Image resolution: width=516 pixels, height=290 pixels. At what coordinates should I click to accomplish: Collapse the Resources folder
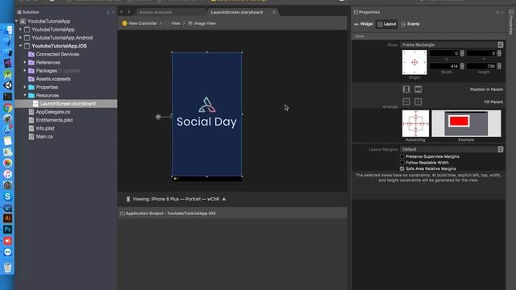25,95
